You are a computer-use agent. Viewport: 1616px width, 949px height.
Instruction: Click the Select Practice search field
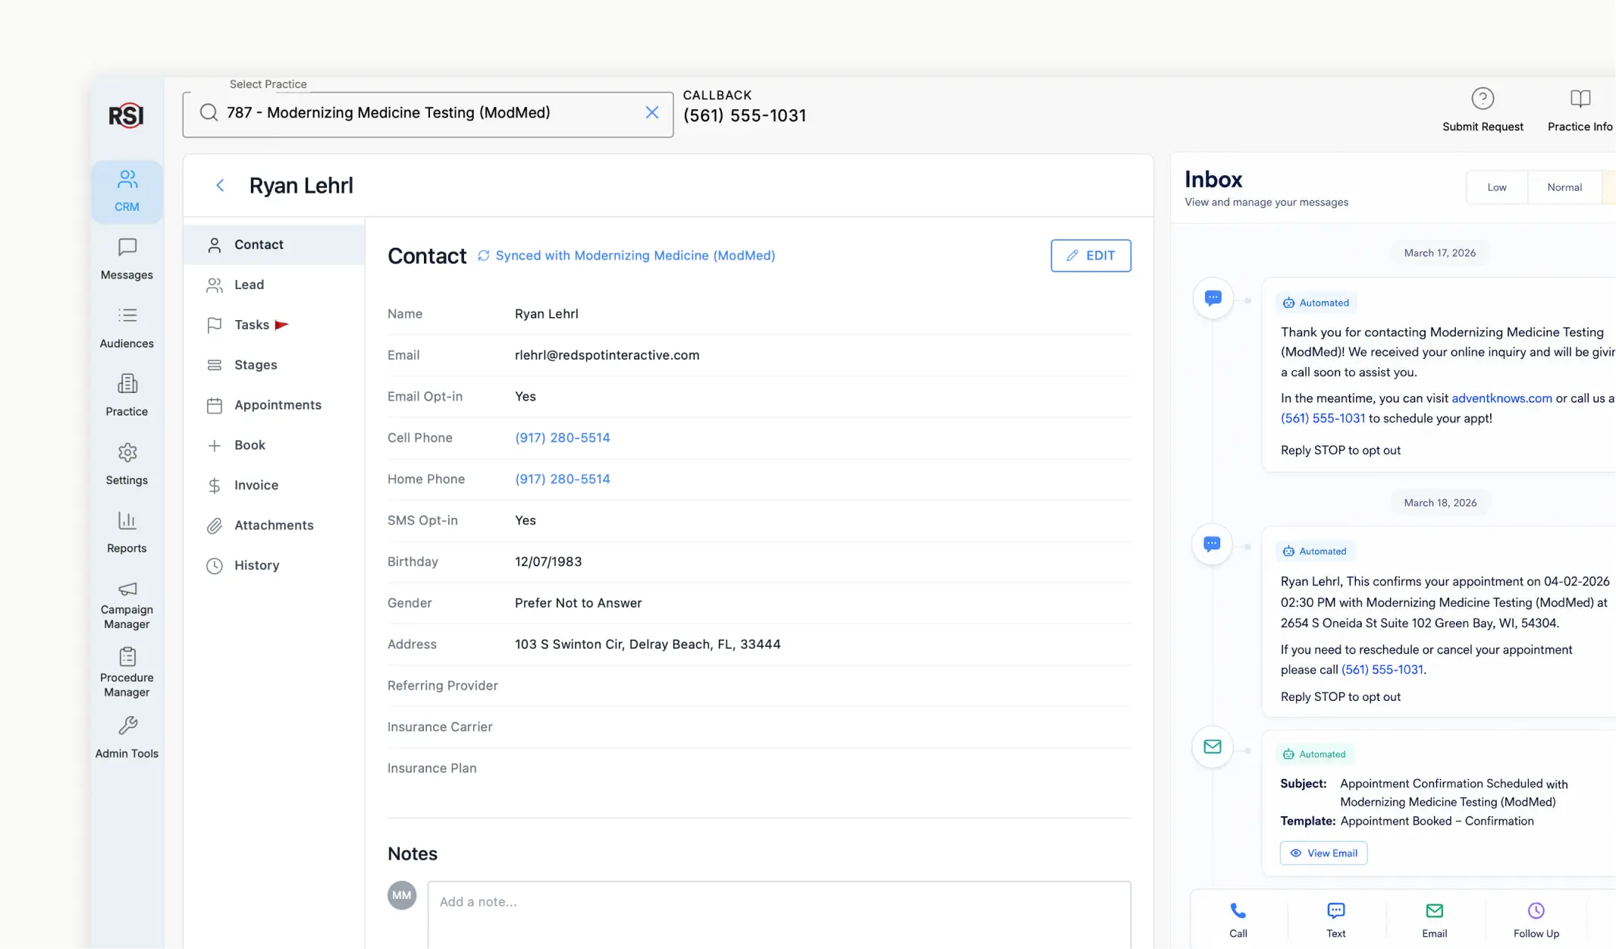coord(428,115)
